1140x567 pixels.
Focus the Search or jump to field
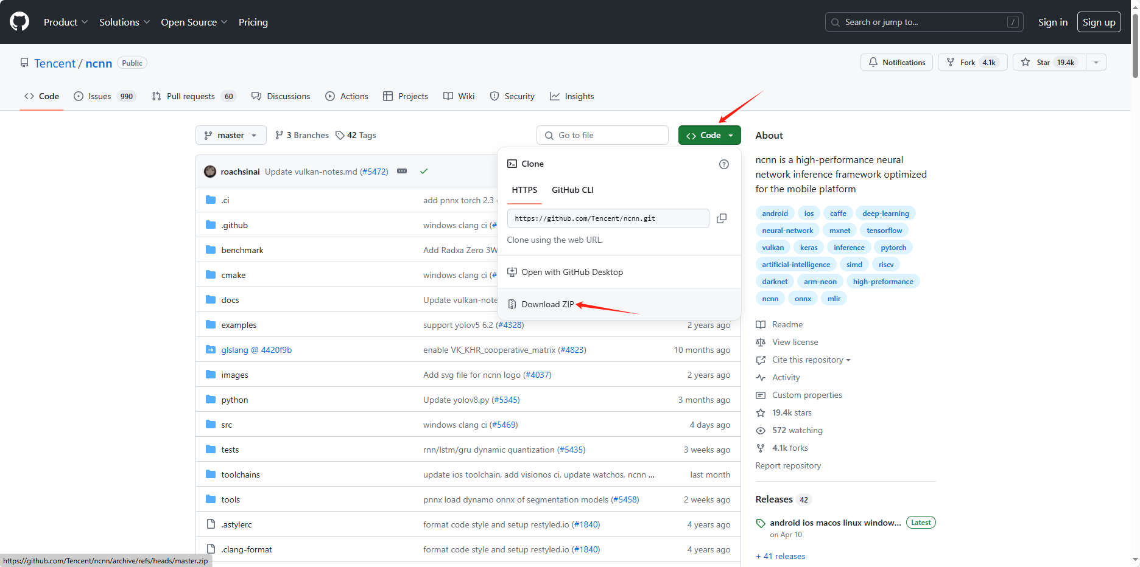pos(924,22)
